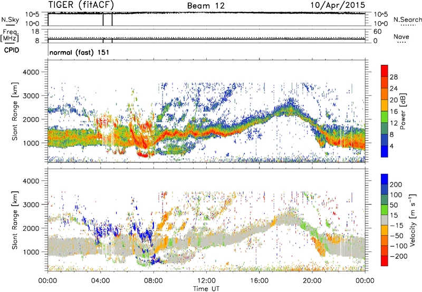Click the Nave legend label
The width and height of the screenshot is (422, 292).
401,36
